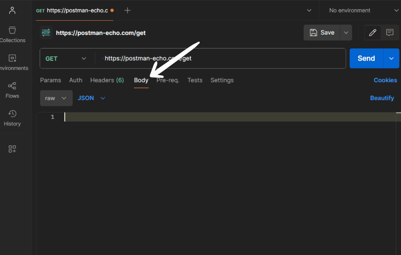
Task: Click the pencil edit icon
Action: click(373, 32)
